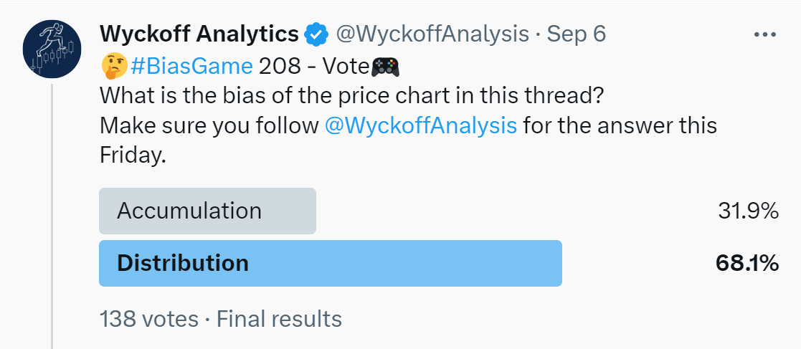Image resolution: width=801 pixels, height=349 pixels.
Task: Click the @WyckoffAnalysis mention in tweet body
Action: (421, 125)
